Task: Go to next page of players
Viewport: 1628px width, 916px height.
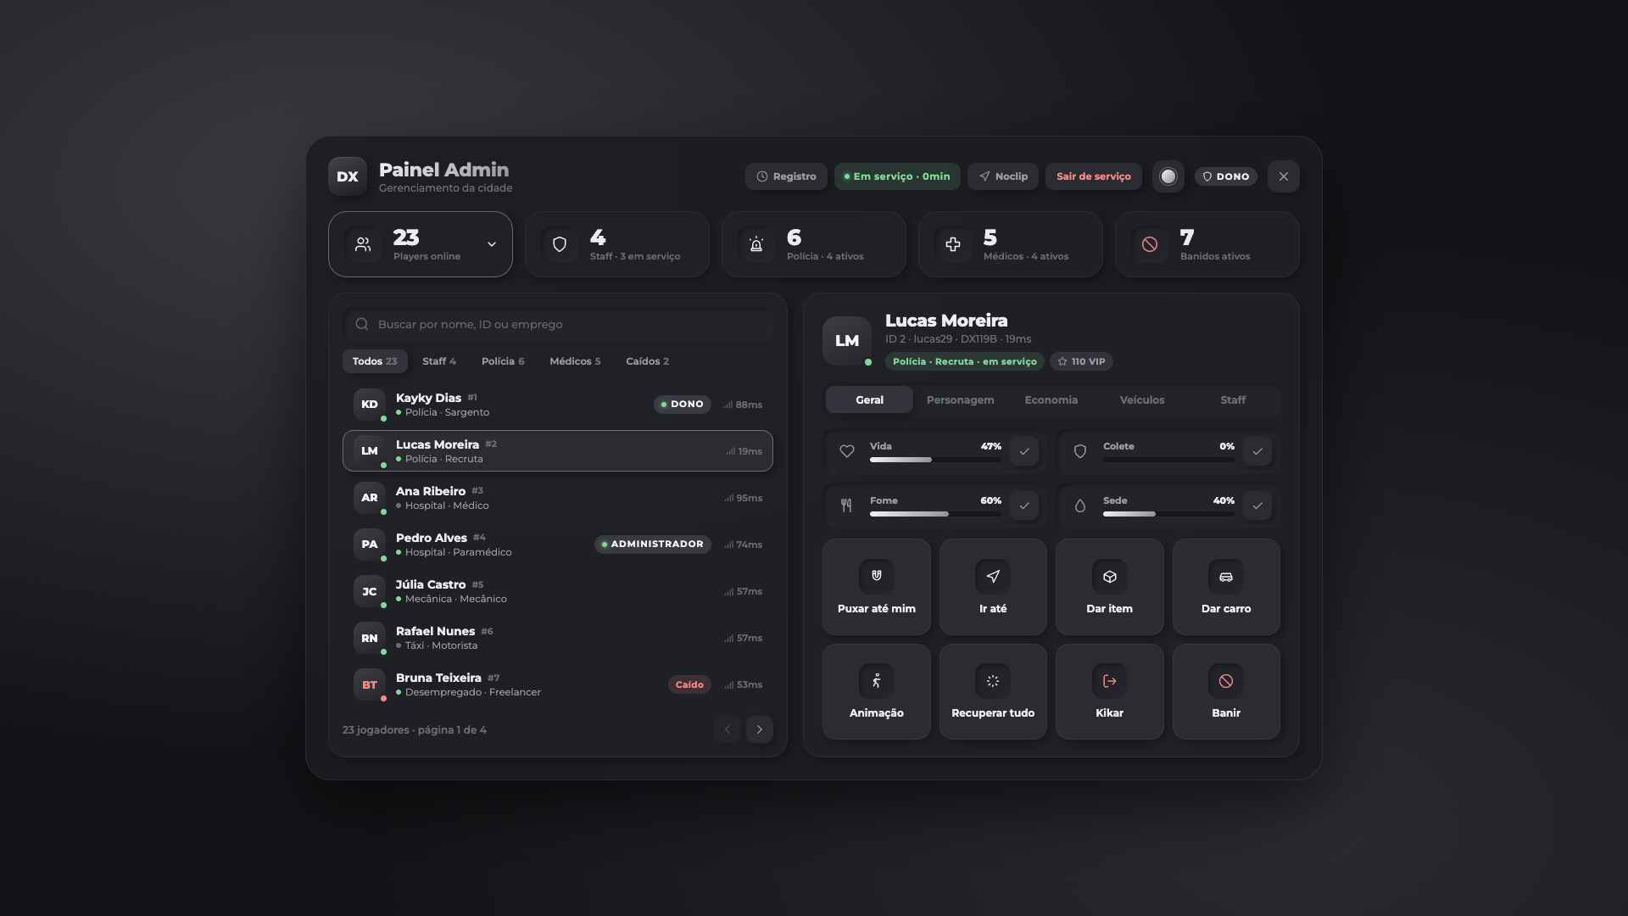Action: 760,729
